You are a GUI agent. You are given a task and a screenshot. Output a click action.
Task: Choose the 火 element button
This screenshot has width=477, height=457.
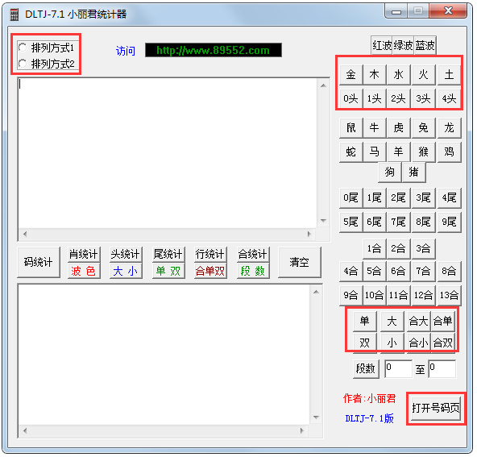coord(424,74)
